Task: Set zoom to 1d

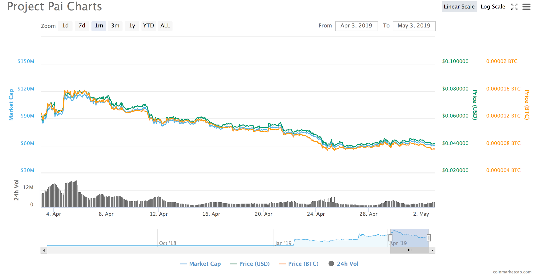Action: 65,26
